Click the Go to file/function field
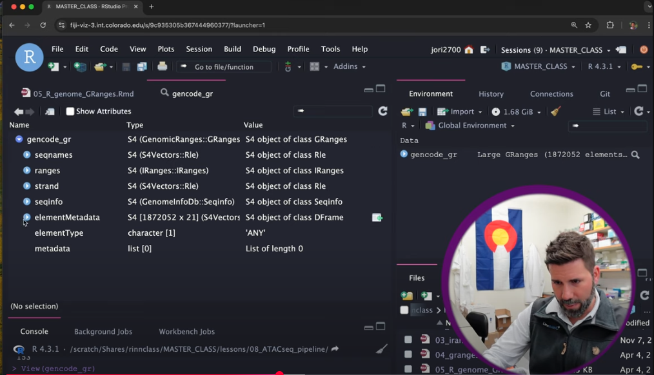Viewport: 654px width, 375px height. point(224,67)
